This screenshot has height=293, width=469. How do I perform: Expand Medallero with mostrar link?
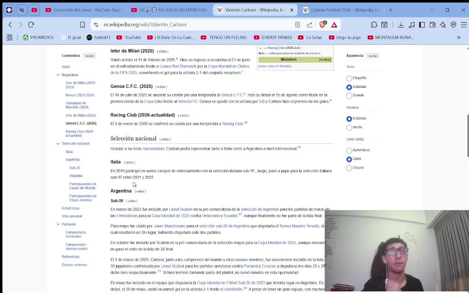(x=324, y=59)
